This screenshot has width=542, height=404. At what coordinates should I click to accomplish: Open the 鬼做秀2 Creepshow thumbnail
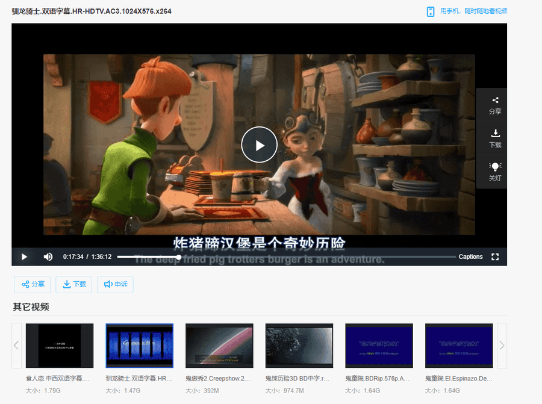[219, 346]
